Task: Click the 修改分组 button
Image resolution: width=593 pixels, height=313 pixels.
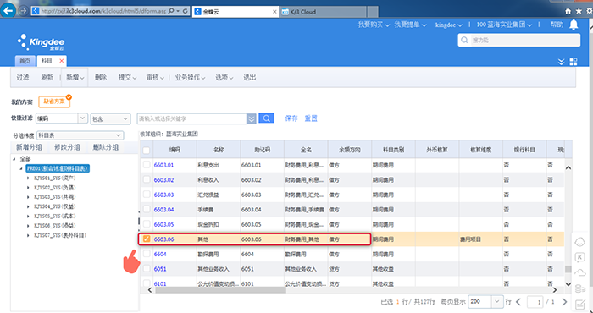Action: 67,147
